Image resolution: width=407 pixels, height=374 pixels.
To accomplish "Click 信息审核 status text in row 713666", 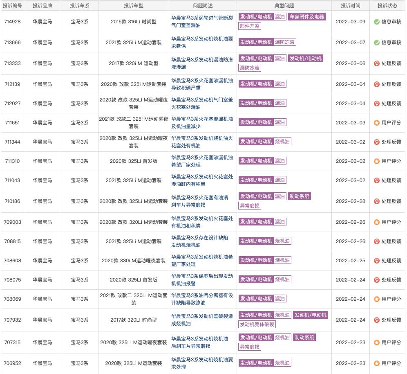I will [x=391, y=43].
